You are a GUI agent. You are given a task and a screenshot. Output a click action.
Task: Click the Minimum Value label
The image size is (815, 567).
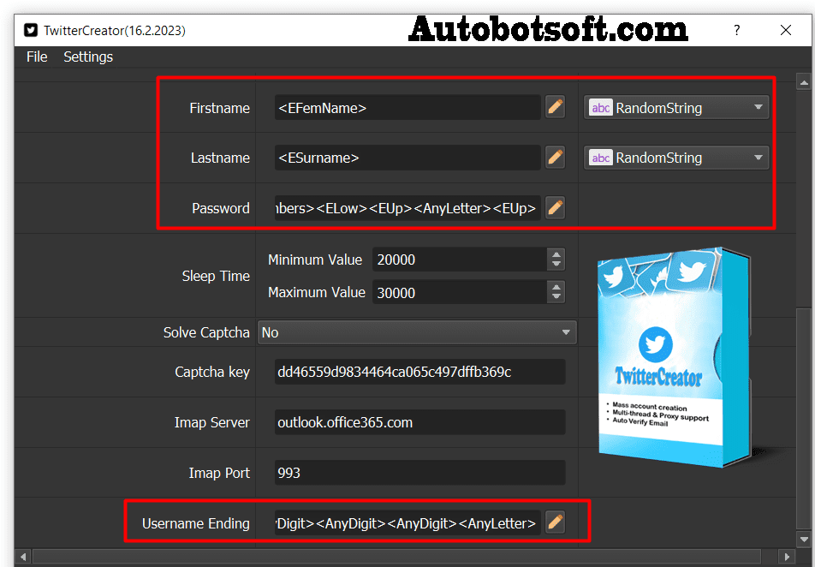coord(315,260)
